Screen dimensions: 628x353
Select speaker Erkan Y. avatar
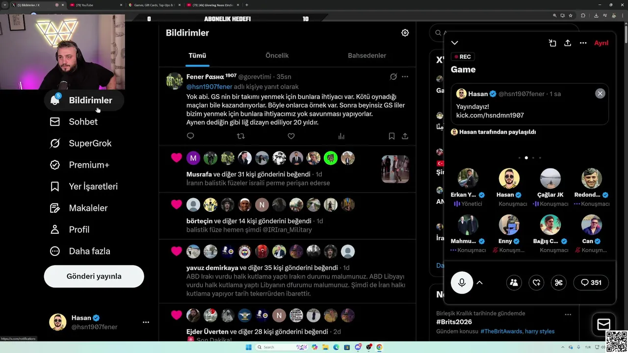(468, 178)
